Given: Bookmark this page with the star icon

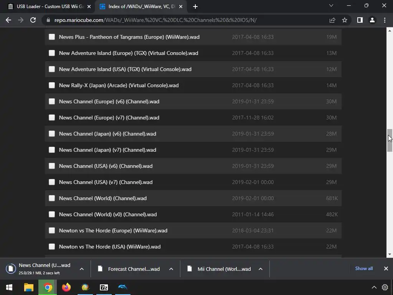Looking at the screenshot, I should tap(345, 20).
